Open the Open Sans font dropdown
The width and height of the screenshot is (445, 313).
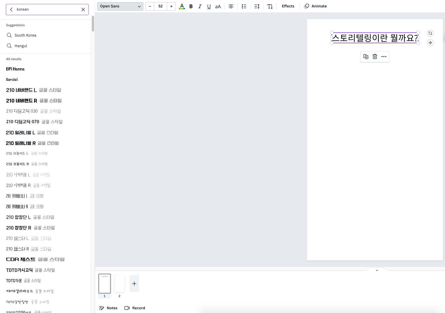tap(120, 6)
